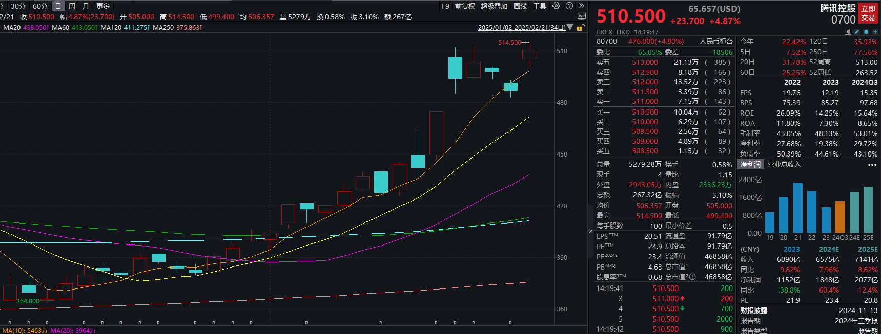
Task: Click the 卖一 511.000 ask price
Action: tap(645, 101)
